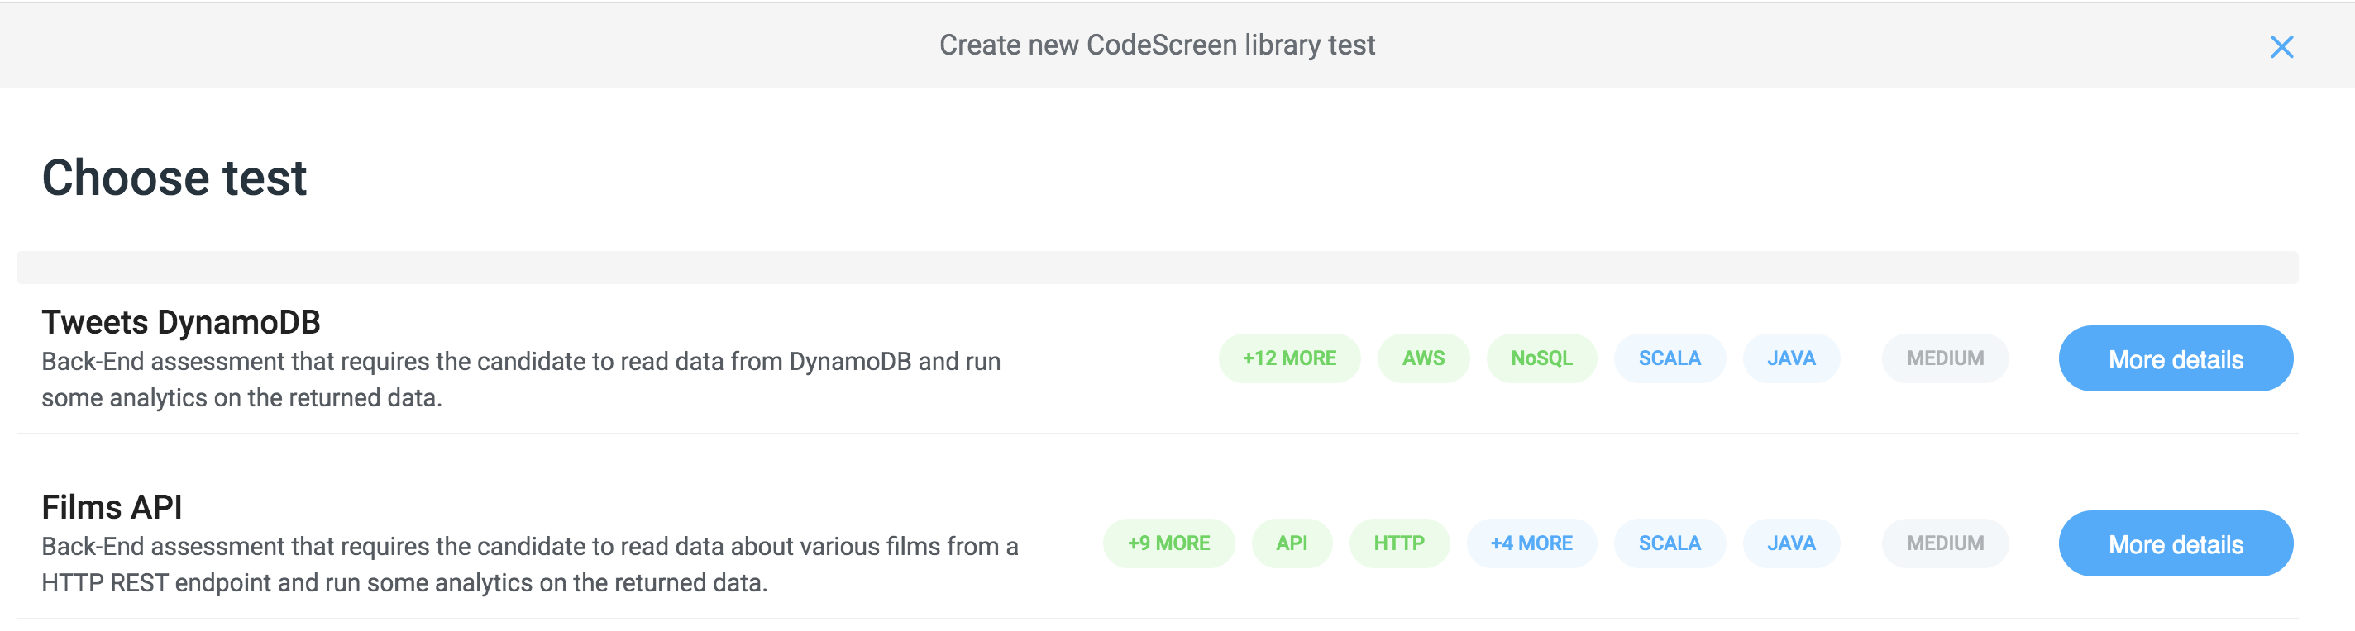Screen dimensions: 2355x631
Task: Click JAVA tag in Films API row
Action: (1790, 544)
